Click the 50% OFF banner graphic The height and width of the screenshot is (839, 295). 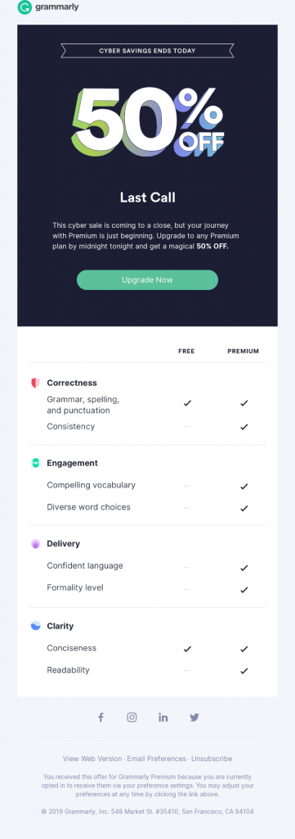148,121
